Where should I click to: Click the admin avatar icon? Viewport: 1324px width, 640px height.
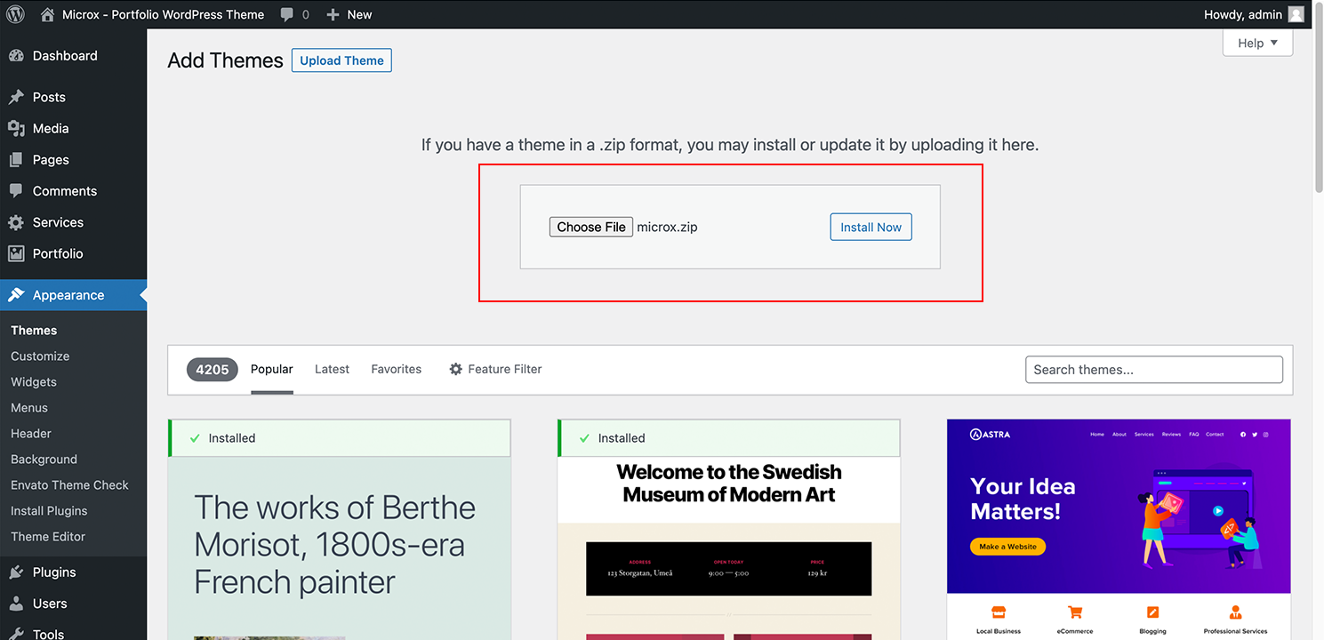1296,14
